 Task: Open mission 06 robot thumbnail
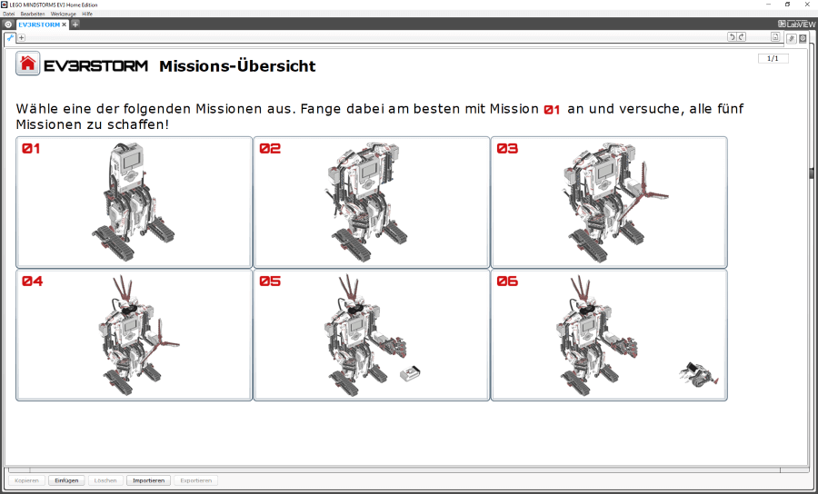click(x=609, y=335)
